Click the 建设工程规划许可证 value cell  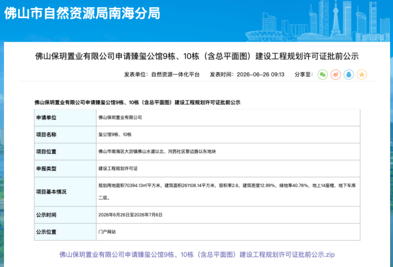pos(228,168)
